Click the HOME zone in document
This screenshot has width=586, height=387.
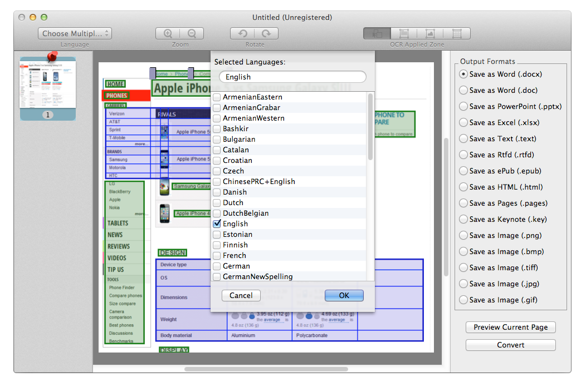coord(115,84)
